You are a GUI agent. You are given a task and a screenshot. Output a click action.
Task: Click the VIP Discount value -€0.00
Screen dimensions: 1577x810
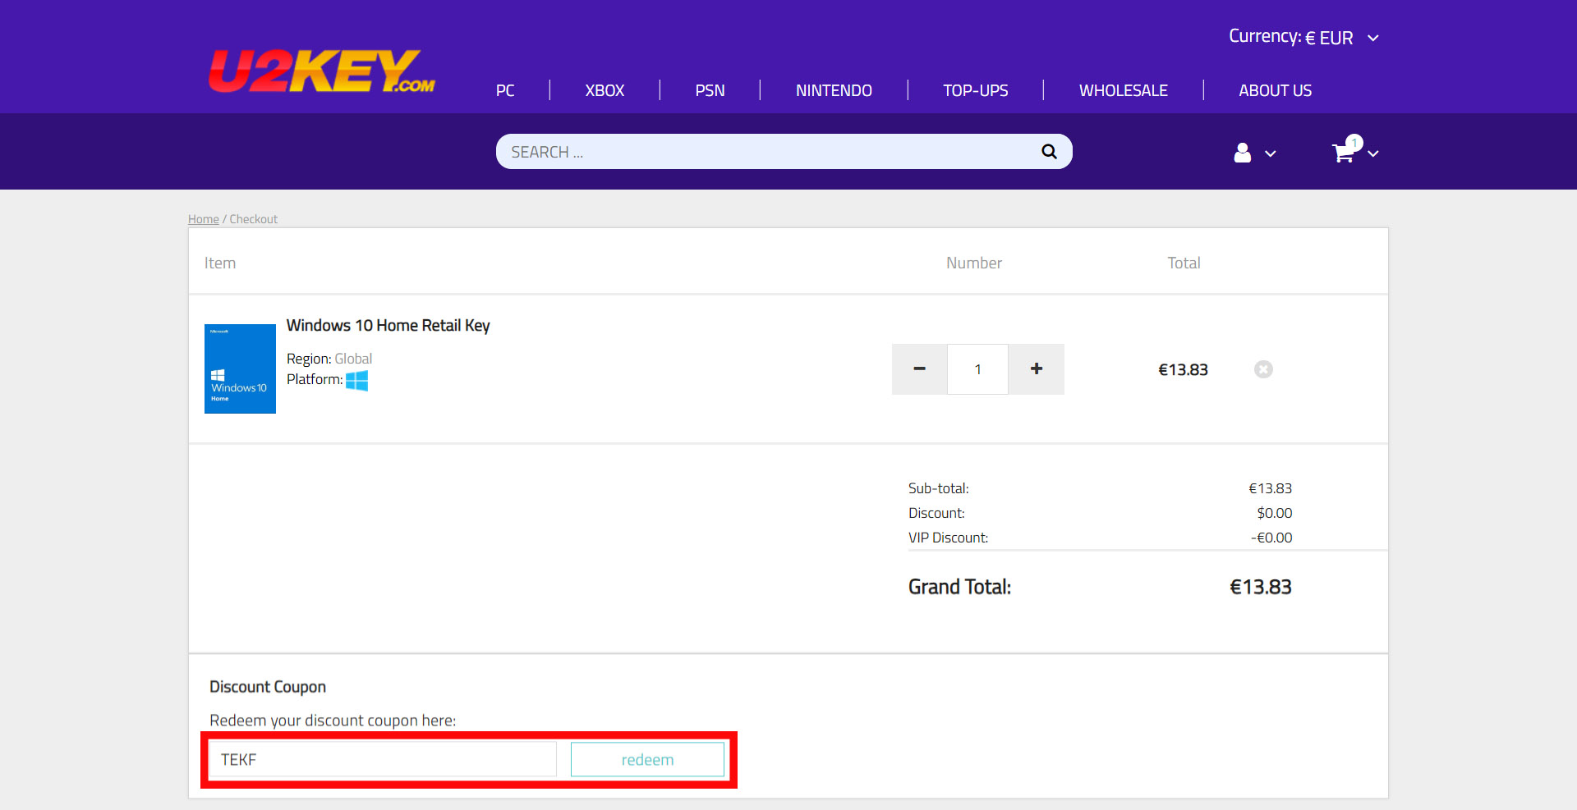[x=1271, y=538]
